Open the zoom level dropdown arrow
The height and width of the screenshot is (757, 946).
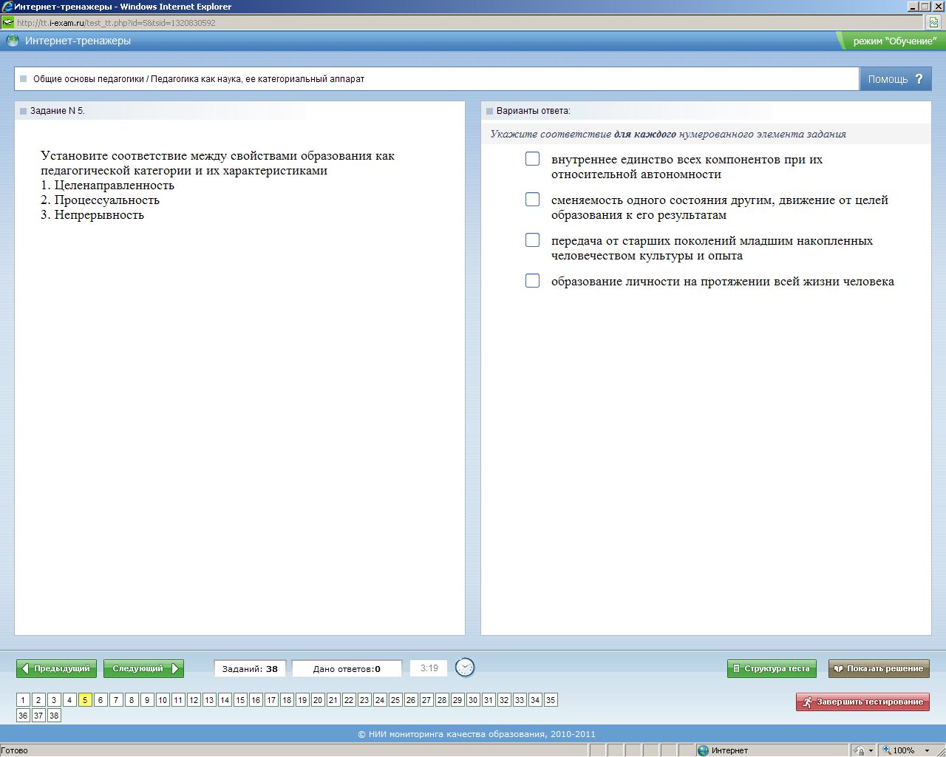coord(927,750)
